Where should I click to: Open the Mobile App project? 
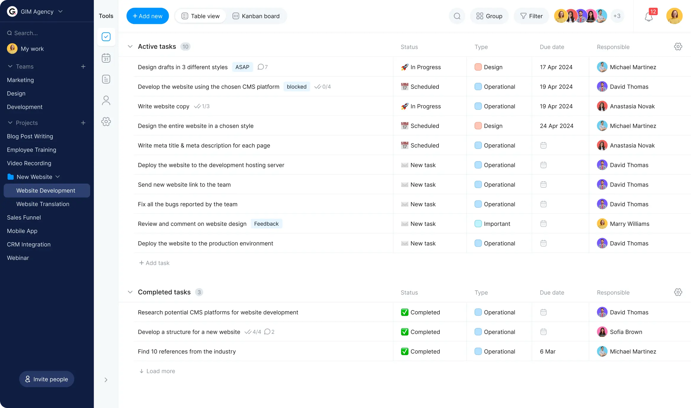[x=22, y=231]
